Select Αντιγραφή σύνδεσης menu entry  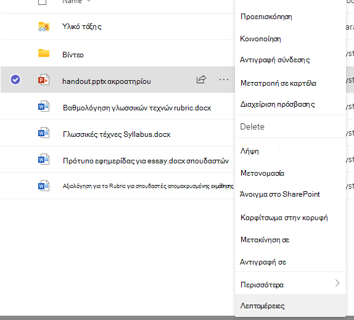275,60
